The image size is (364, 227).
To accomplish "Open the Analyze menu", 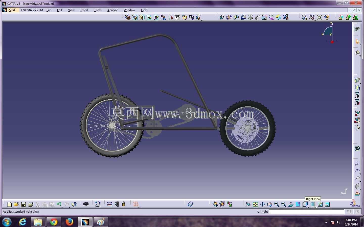I will [x=112, y=10].
